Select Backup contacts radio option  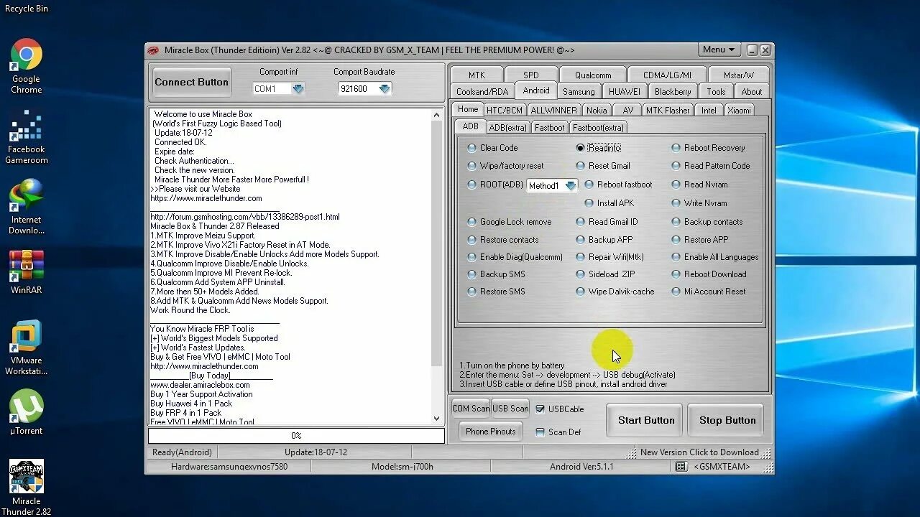tap(707, 222)
